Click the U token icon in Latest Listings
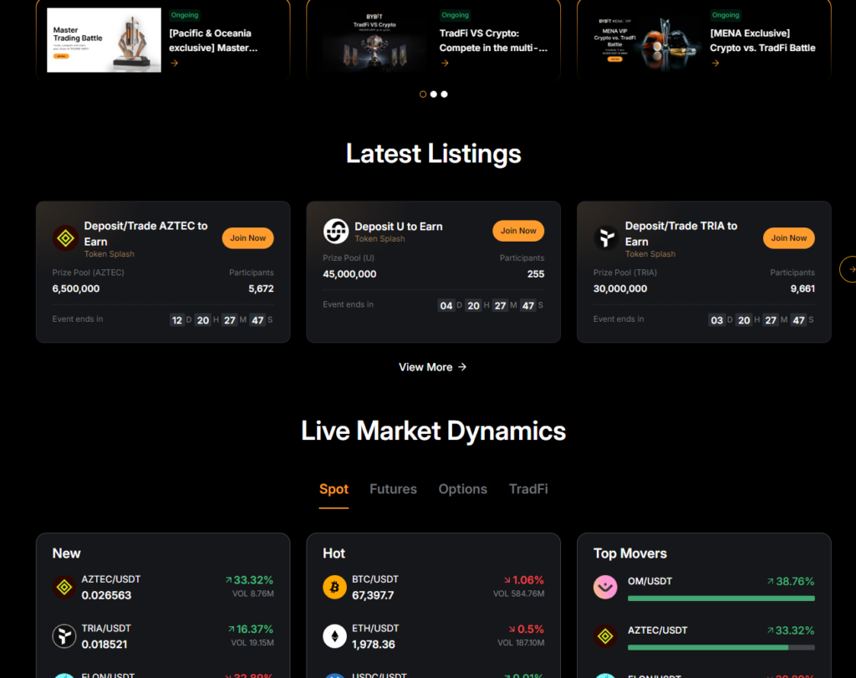Viewport: 856px width, 678px height. click(336, 231)
